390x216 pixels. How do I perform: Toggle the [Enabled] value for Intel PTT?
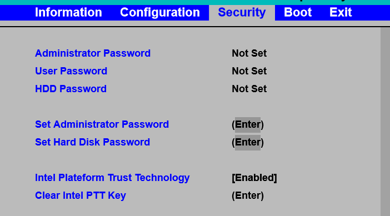click(x=254, y=178)
